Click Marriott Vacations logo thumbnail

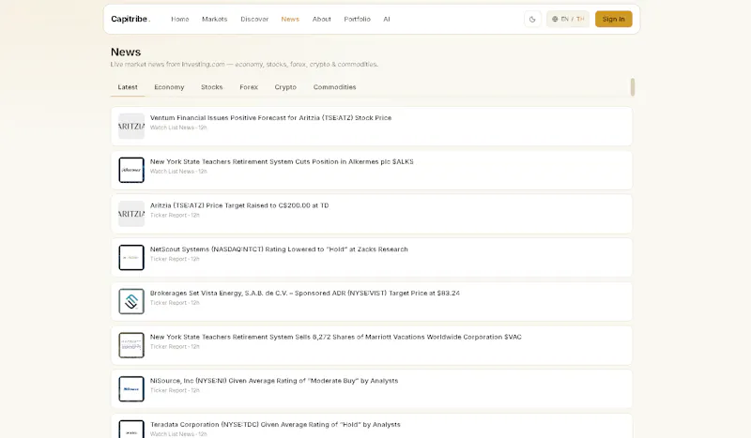pyautogui.click(x=131, y=345)
